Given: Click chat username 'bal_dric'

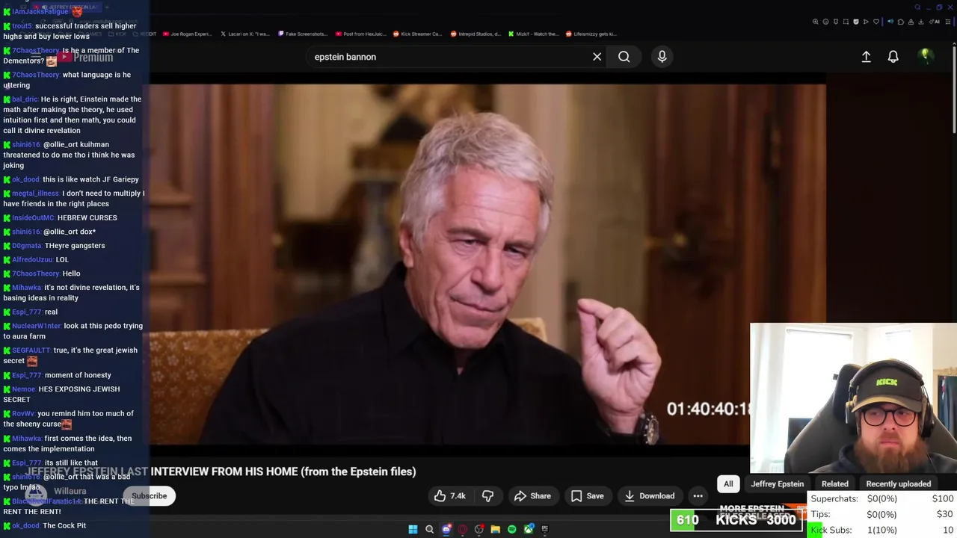Looking at the screenshot, I should tap(25, 99).
